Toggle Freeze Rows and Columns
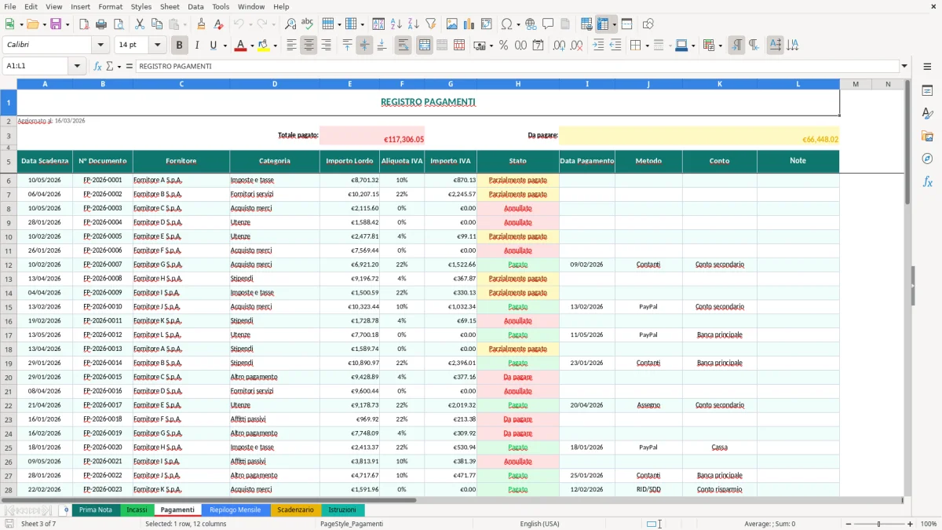Screen dimensions: 942x530 point(603,24)
